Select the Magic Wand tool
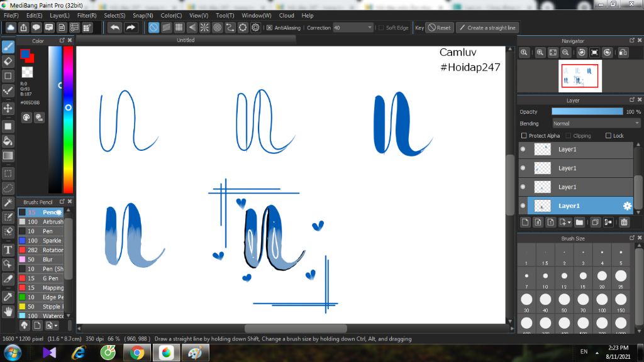This screenshot has width=644, height=362. pos(8,203)
